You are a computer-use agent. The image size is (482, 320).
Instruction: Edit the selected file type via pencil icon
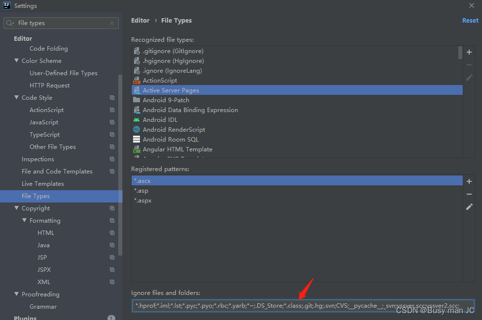pyautogui.click(x=469, y=77)
